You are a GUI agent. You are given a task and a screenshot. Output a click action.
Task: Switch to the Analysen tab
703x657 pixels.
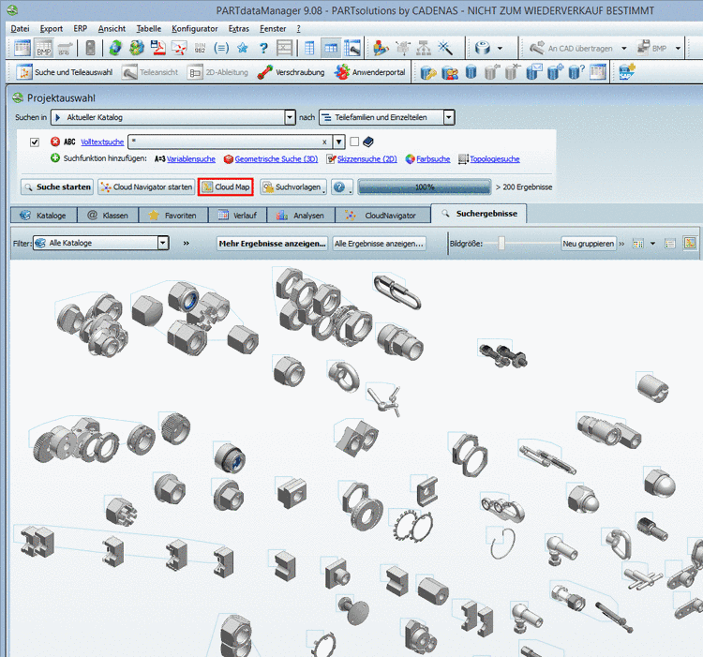pos(301,216)
